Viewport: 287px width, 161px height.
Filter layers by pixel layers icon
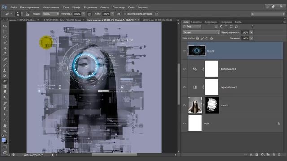click(x=216, y=27)
